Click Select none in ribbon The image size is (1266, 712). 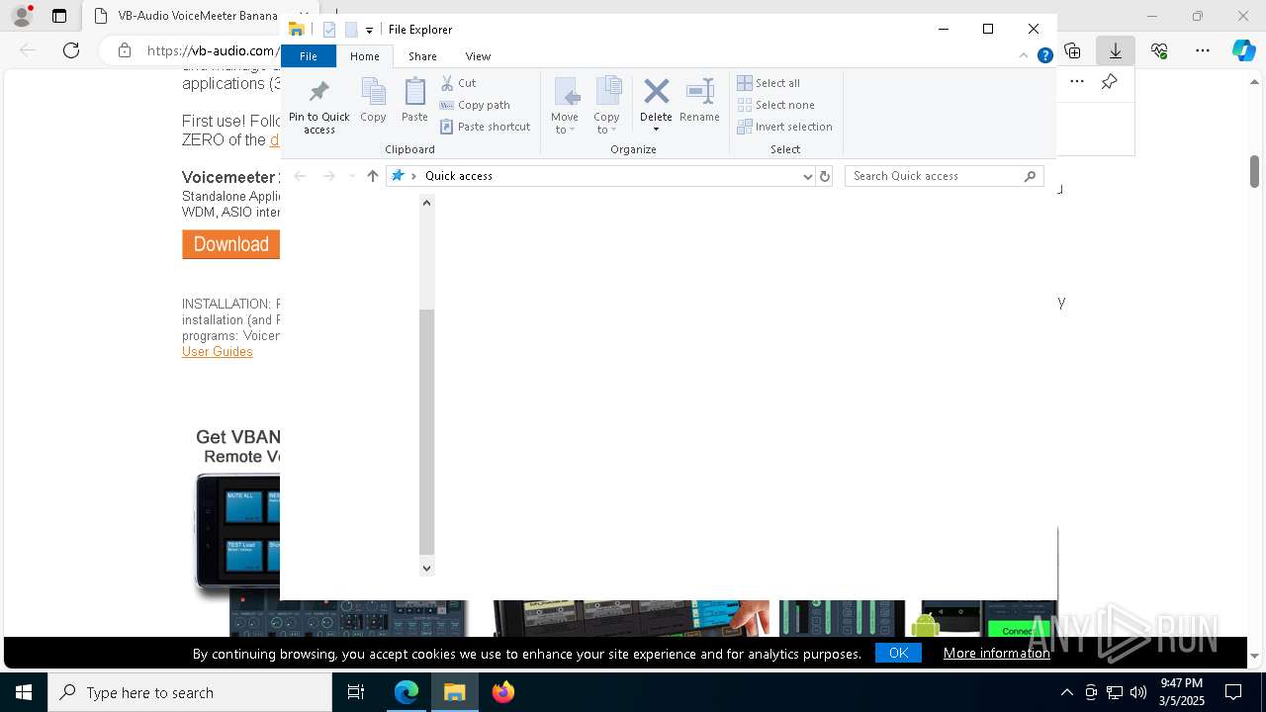(776, 105)
